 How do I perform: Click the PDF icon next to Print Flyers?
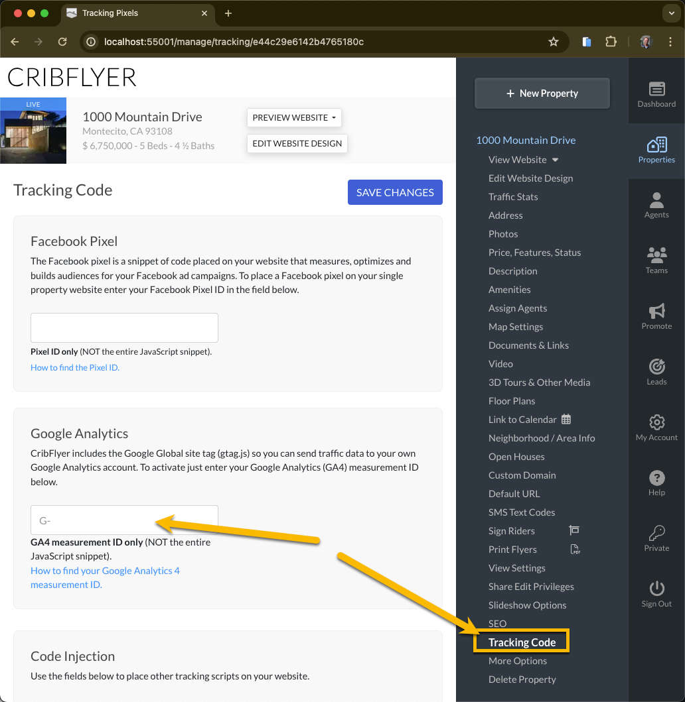(x=575, y=550)
